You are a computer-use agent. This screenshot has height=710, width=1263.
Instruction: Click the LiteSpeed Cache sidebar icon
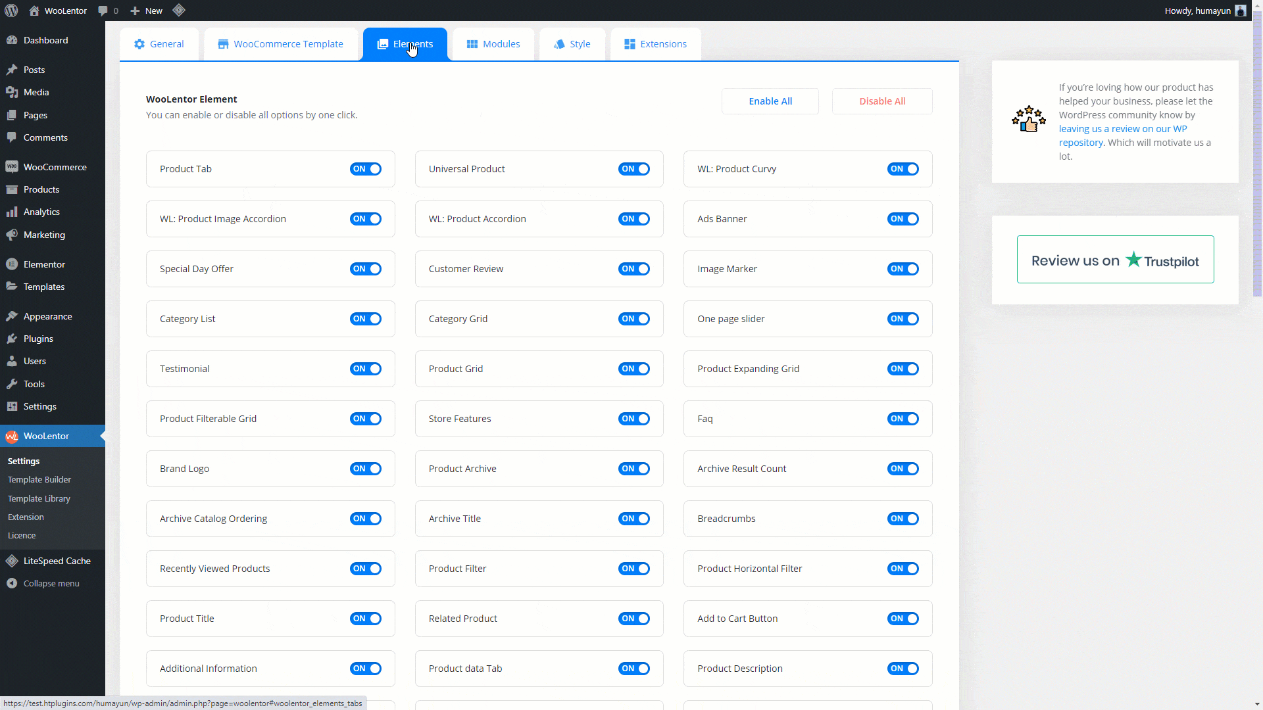coord(12,561)
